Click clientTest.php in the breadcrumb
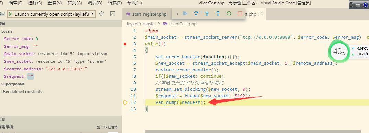Viewport: 369px width, 133px height. click(x=183, y=24)
